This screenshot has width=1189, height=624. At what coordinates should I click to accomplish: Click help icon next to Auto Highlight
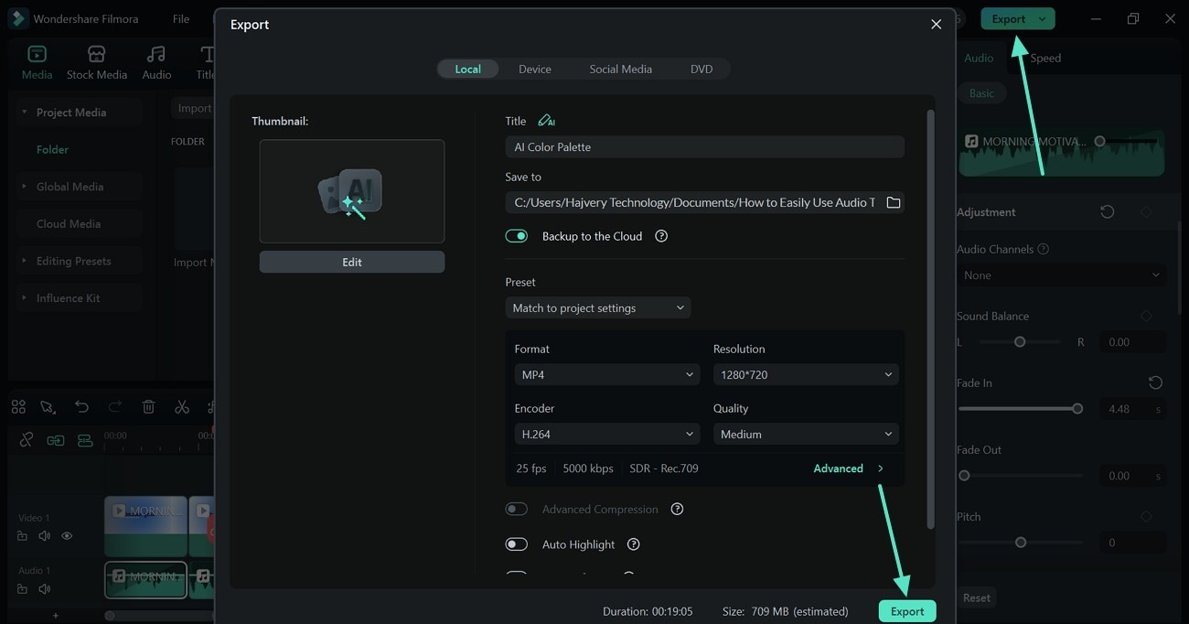point(633,544)
